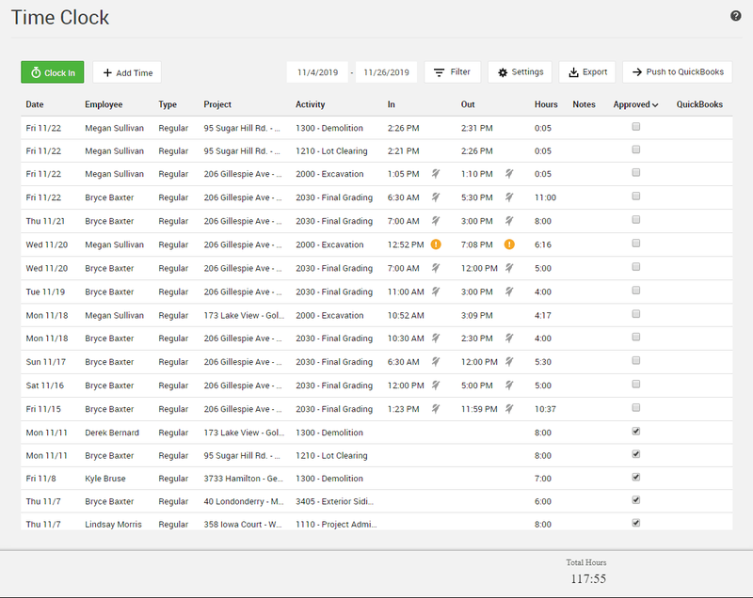The image size is (753, 598).
Task: Approve the 1210 - Lot Clearing entry at 2:21 PM
Action: click(x=636, y=149)
